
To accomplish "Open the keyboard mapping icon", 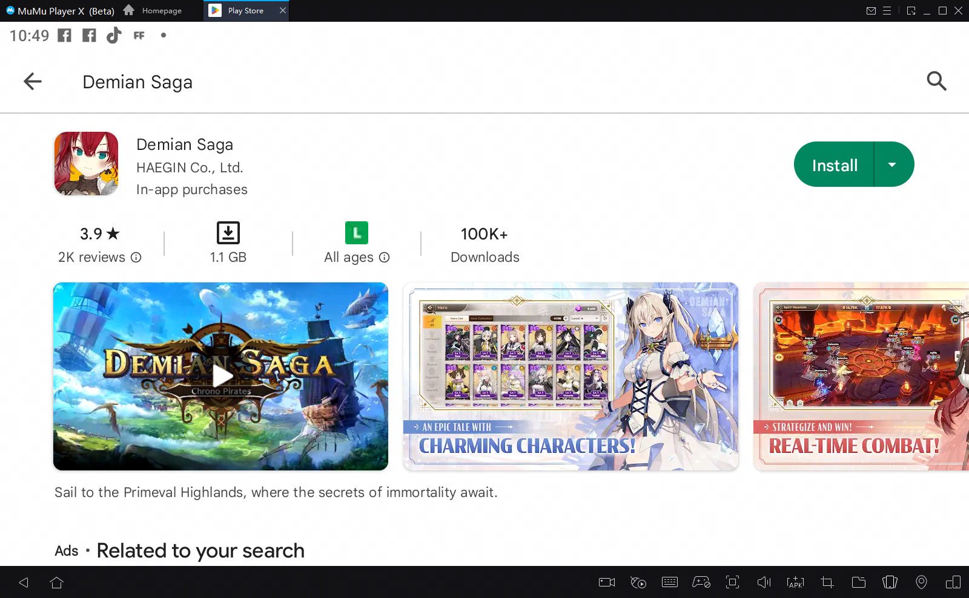I will point(670,582).
